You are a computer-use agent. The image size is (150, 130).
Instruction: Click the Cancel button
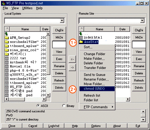33,126
